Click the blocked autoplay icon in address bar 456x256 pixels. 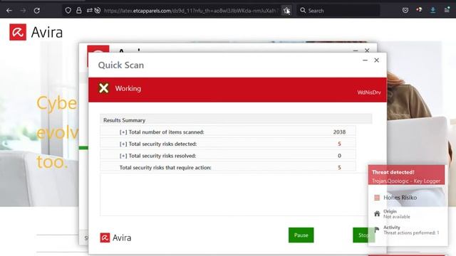coord(98,11)
